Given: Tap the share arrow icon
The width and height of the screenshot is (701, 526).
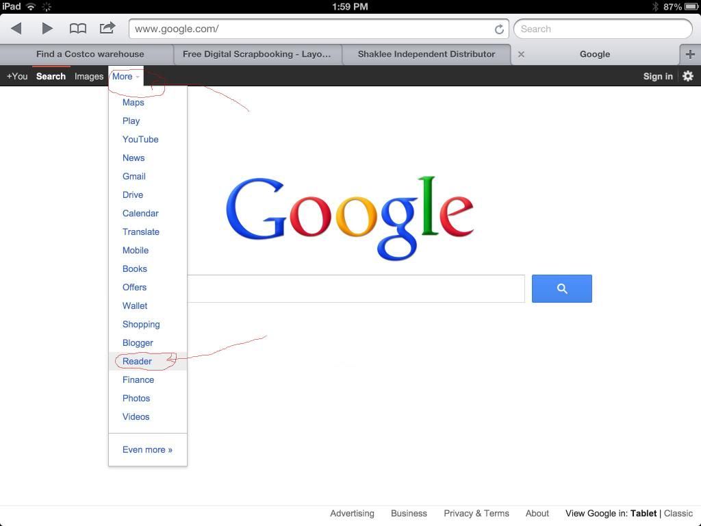Looking at the screenshot, I should click(x=107, y=28).
